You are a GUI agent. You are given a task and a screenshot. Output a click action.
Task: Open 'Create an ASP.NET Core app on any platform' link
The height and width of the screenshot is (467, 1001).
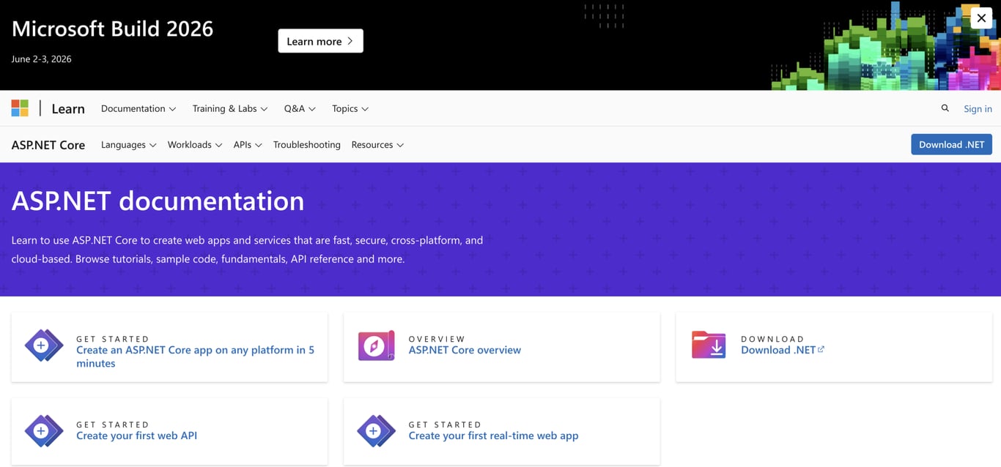coord(195,356)
